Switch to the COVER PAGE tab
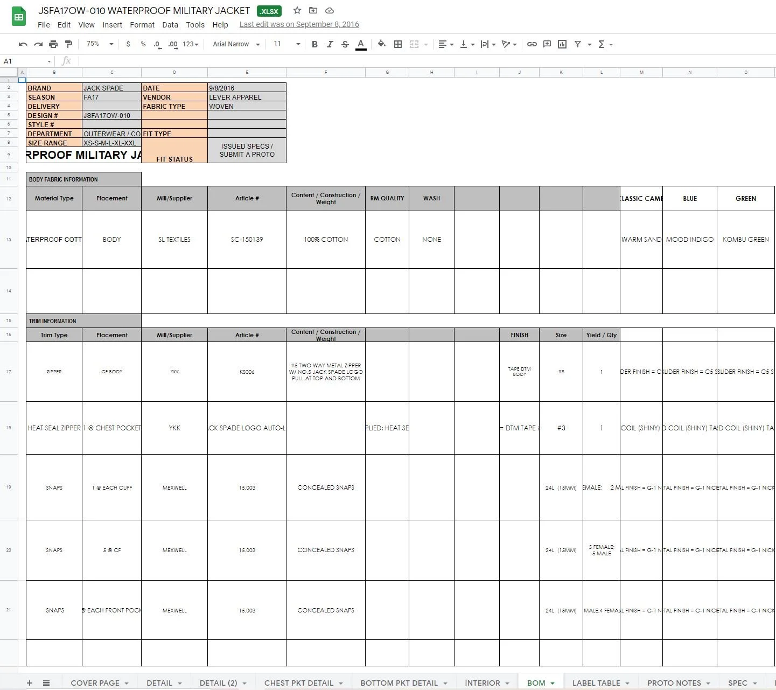This screenshot has height=690, width=776. [100, 682]
